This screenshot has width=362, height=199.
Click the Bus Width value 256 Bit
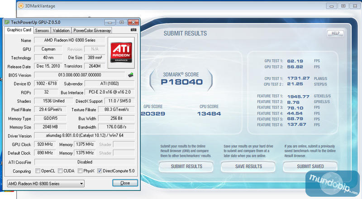[x=116, y=118]
